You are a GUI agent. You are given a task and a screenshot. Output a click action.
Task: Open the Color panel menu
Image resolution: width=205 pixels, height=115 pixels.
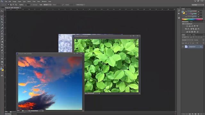coord(204,9)
